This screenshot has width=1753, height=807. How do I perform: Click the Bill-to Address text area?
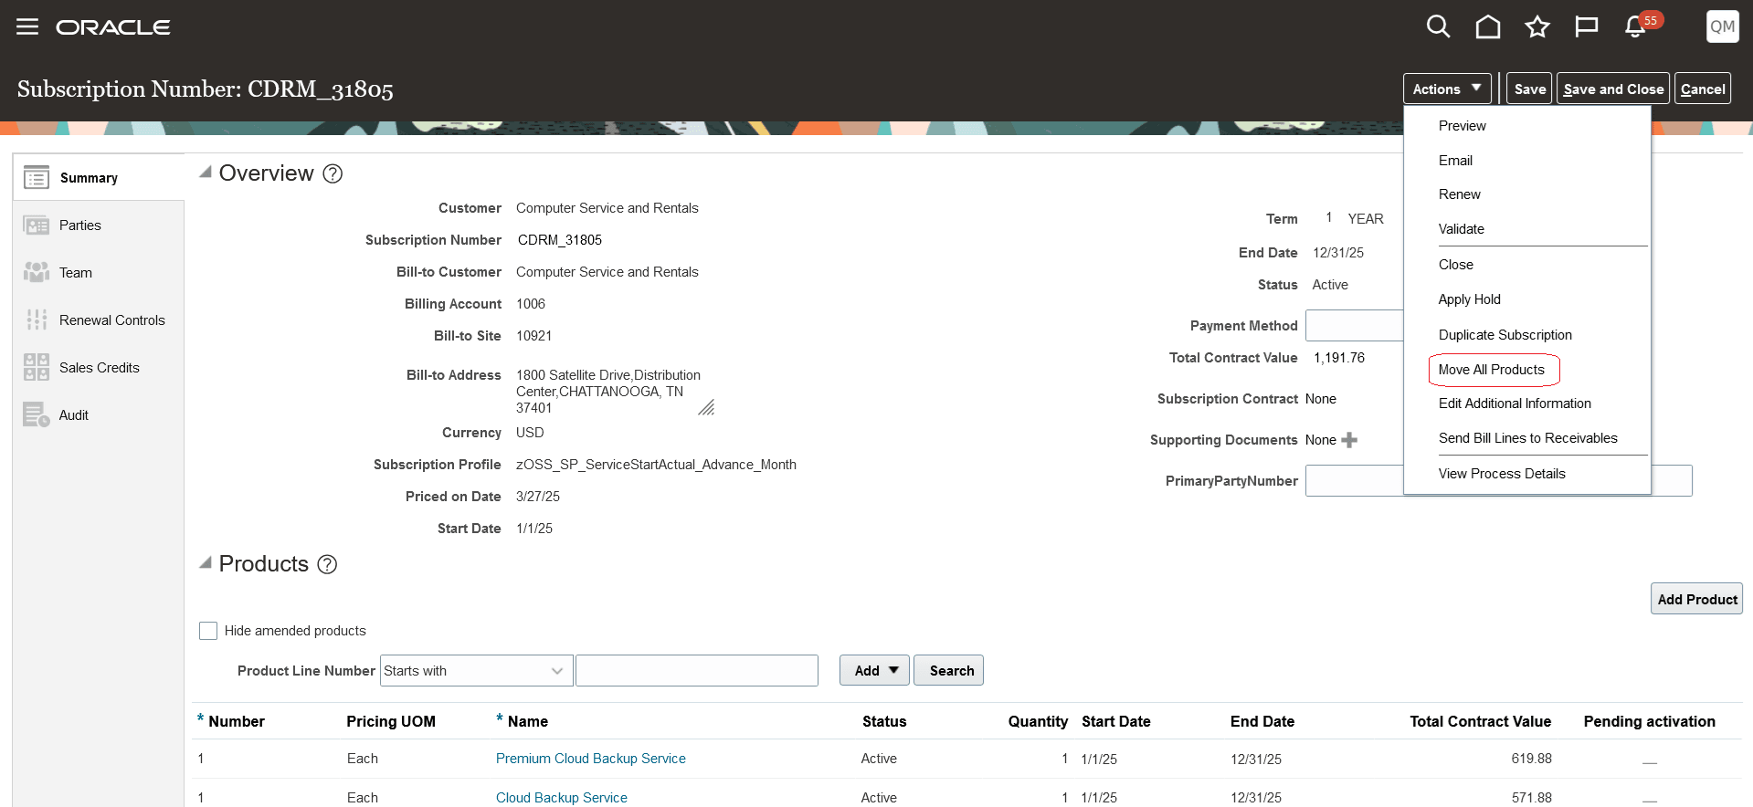coord(614,392)
